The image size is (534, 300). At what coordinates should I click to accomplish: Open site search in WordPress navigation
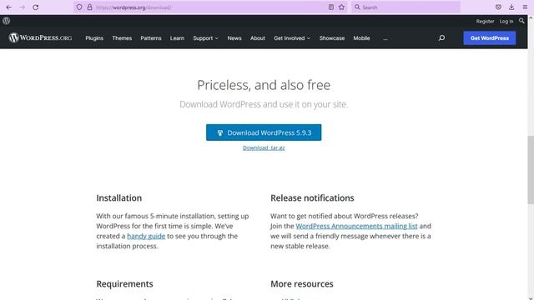[x=441, y=38]
